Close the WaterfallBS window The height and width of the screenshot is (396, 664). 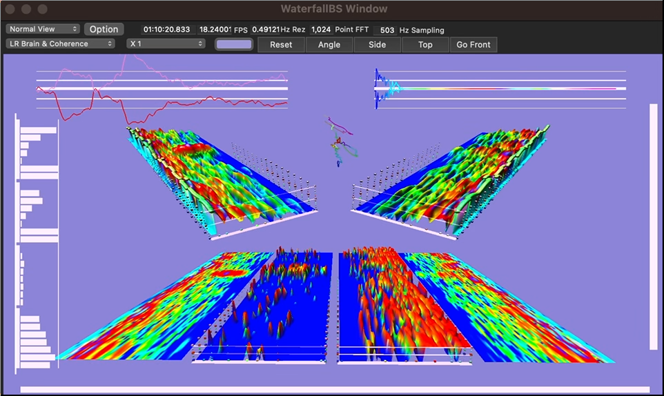click(x=12, y=9)
